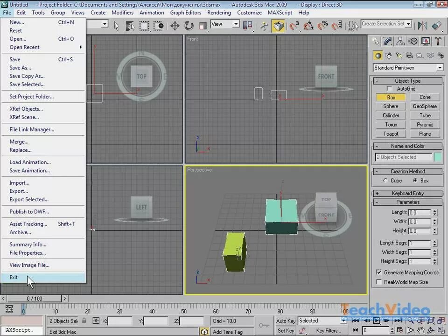Open the object color swatch

(437, 157)
